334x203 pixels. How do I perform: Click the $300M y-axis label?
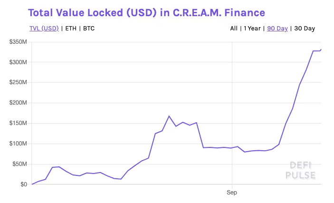click(x=18, y=62)
